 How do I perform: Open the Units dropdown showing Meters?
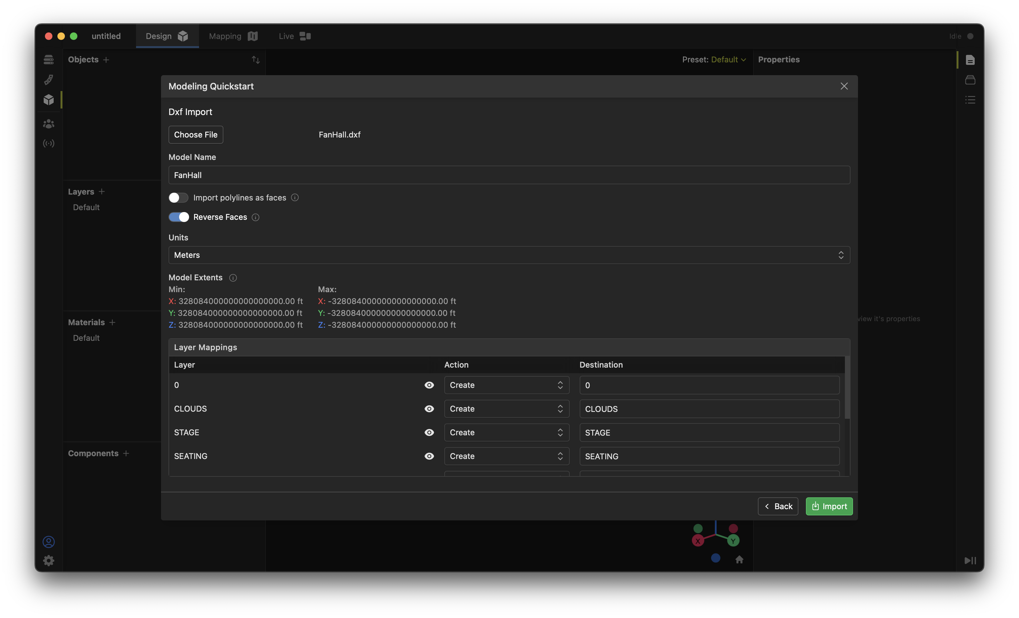(509, 255)
